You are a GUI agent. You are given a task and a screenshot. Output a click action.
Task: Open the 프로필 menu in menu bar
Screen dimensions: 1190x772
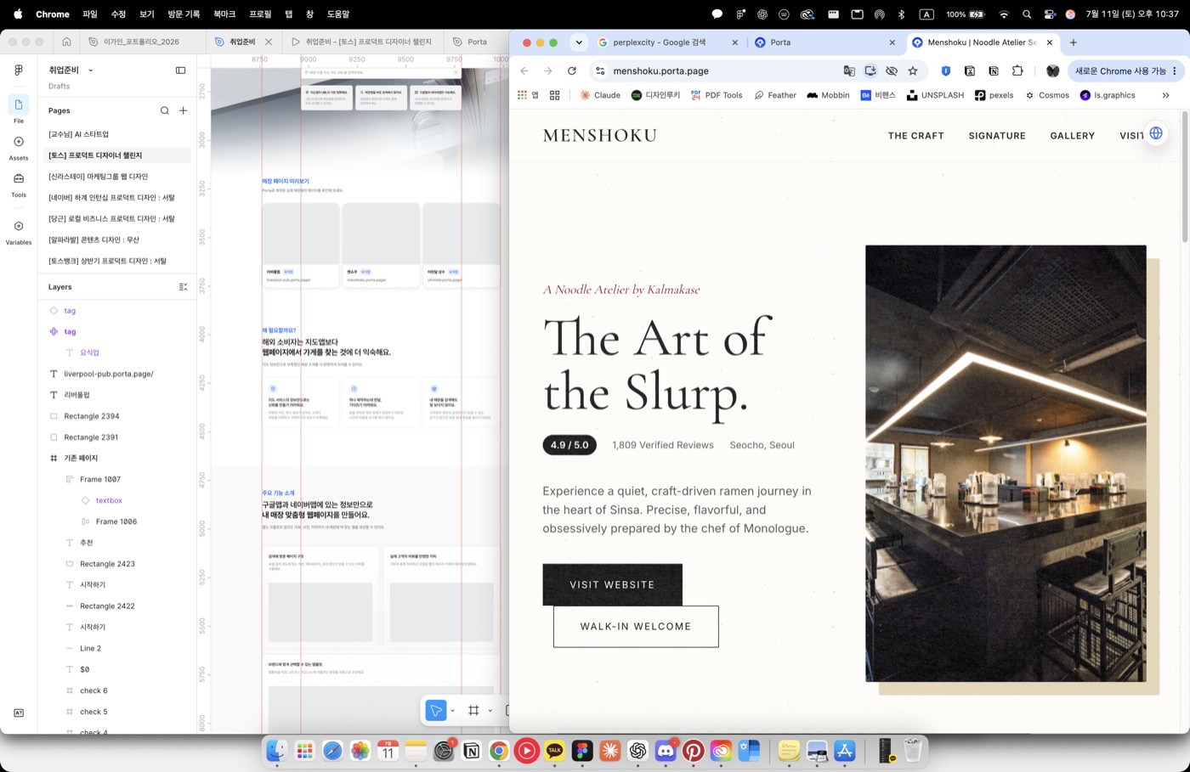click(x=260, y=14)
